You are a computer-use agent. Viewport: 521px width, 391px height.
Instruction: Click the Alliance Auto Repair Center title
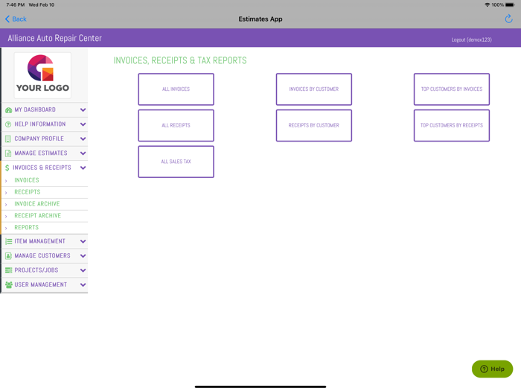point(55,38)
